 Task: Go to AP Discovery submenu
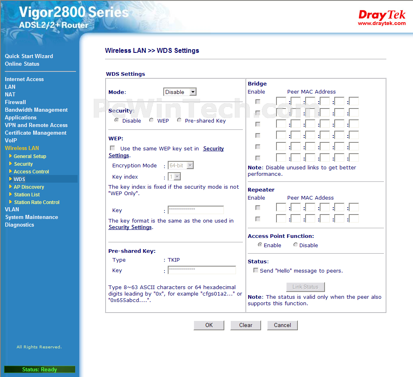pos(29,187)
